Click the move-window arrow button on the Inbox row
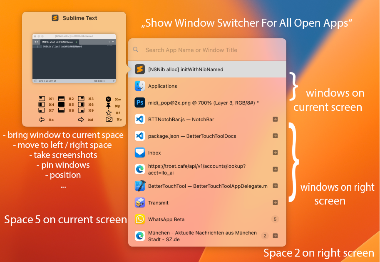 pyautogui.click(x=275, y=152)
